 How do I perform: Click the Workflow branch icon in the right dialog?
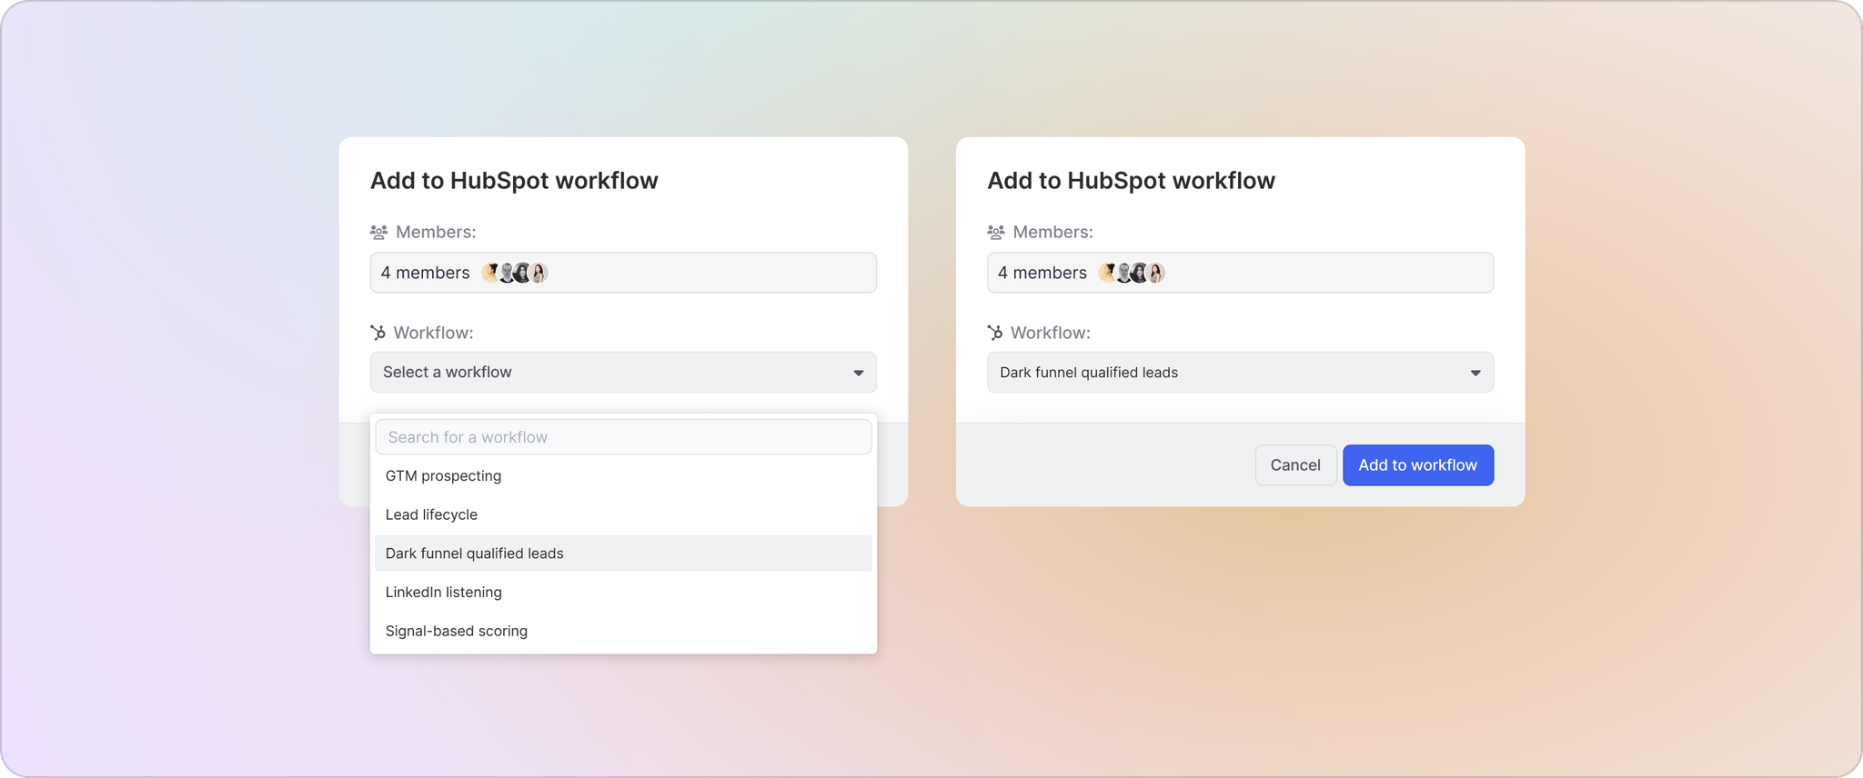(x=995, y=332)
